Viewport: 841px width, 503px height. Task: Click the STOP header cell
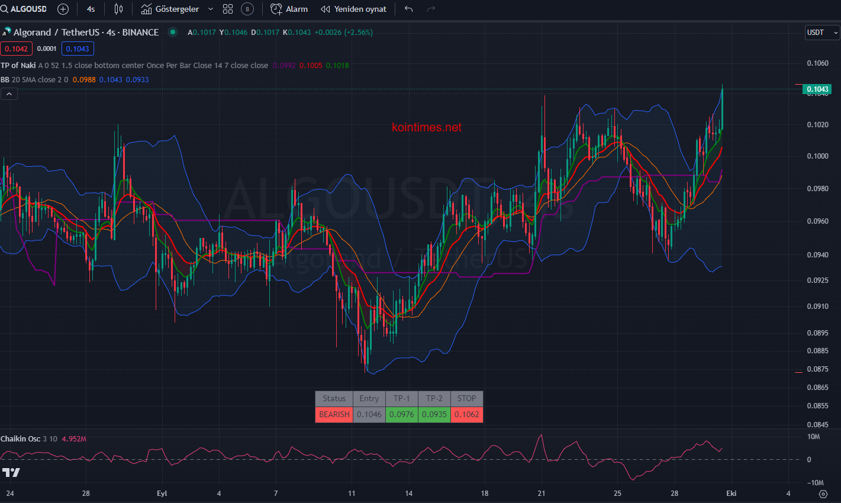467,398
